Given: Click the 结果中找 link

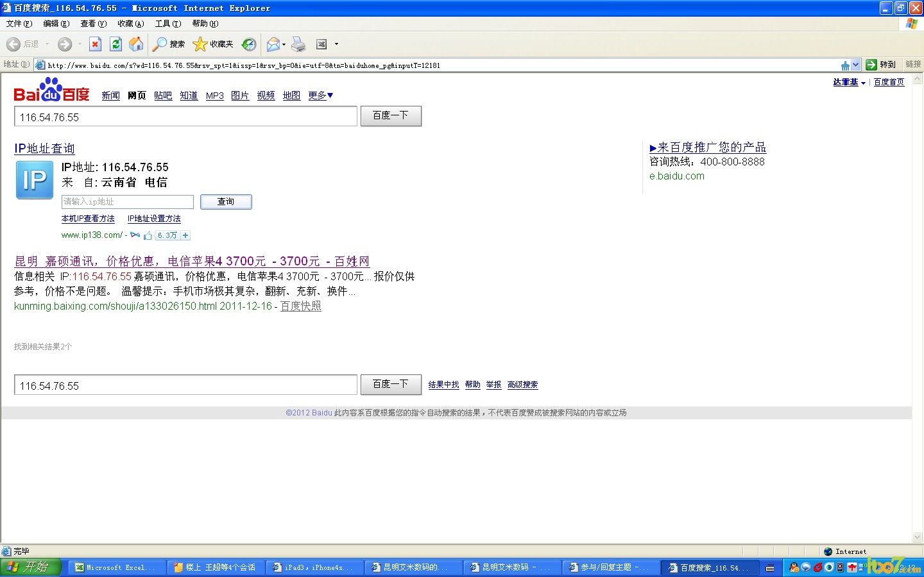Looking at the screenshot, I should (x=443, y=385).
